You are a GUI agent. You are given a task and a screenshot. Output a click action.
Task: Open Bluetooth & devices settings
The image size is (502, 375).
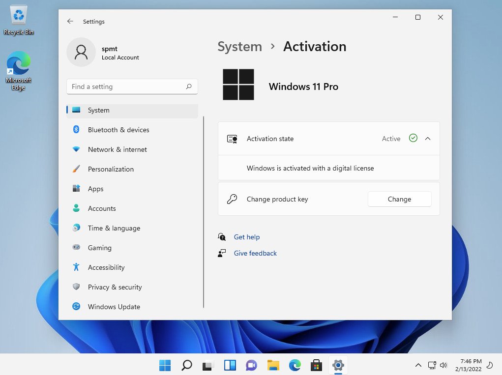(x=132, y=130)
